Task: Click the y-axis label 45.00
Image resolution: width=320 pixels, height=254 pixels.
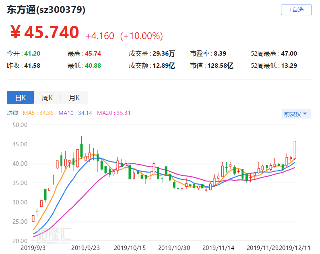Action: [x=20, y=144]
